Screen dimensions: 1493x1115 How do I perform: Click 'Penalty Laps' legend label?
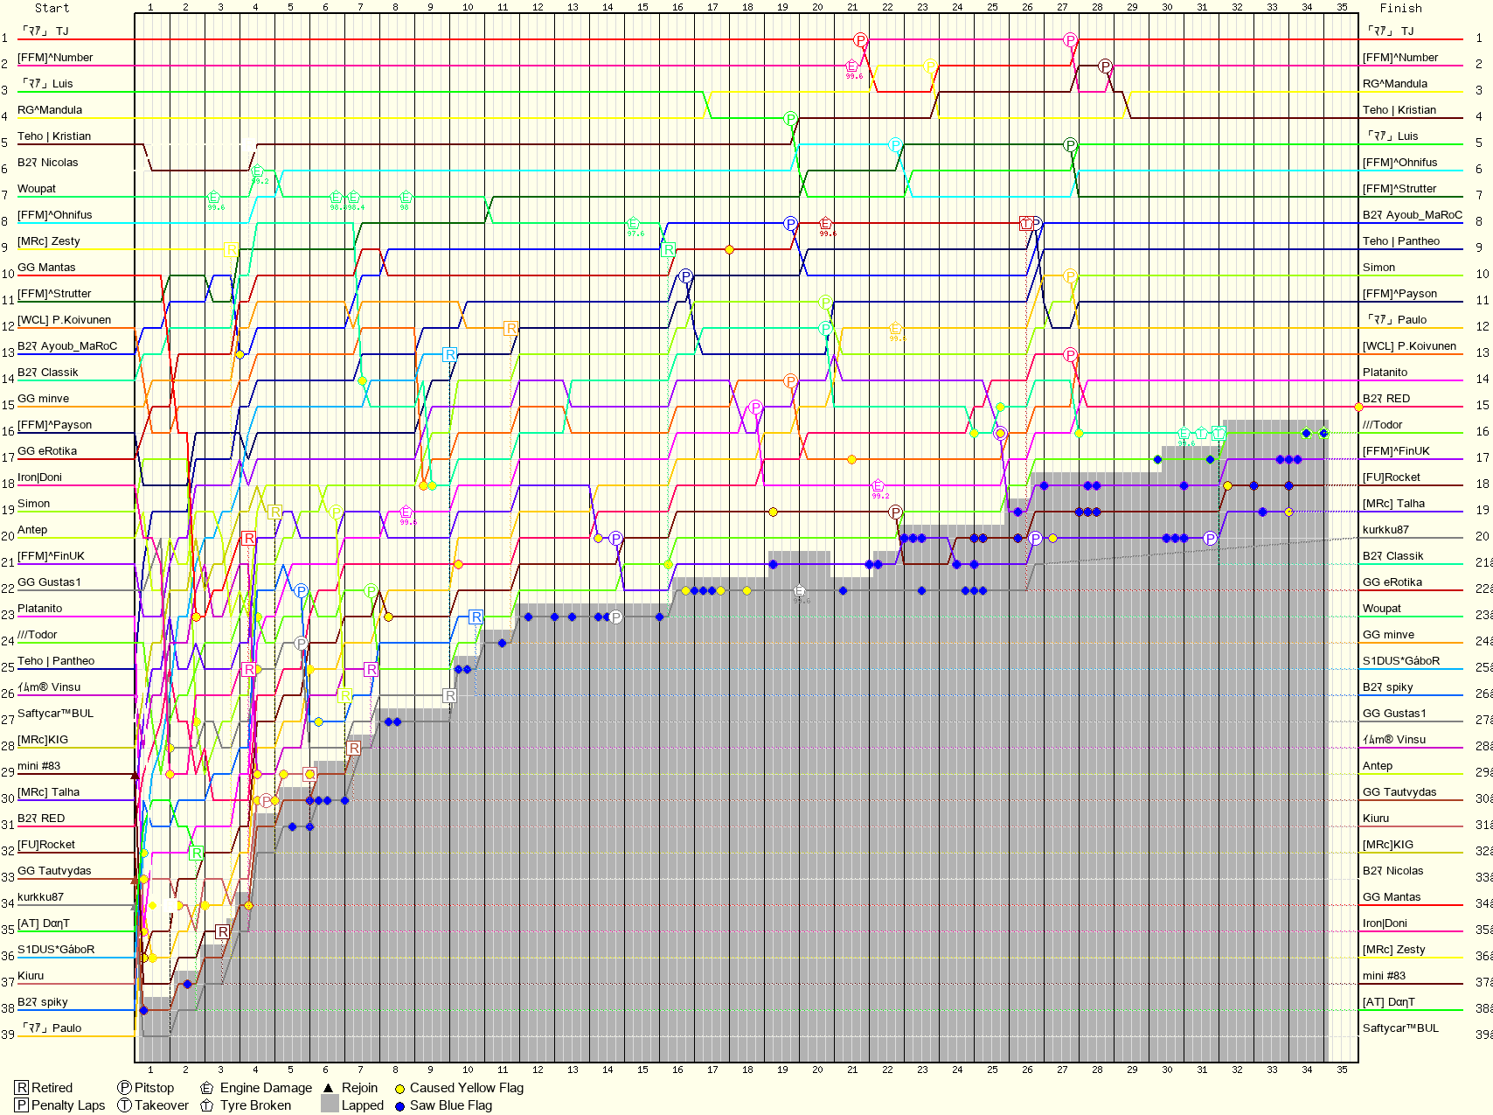[68, 1105]
